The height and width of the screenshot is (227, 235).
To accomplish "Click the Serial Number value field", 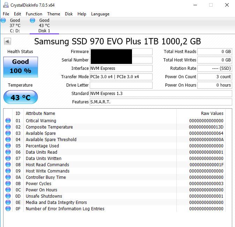I will pos(121,60).
